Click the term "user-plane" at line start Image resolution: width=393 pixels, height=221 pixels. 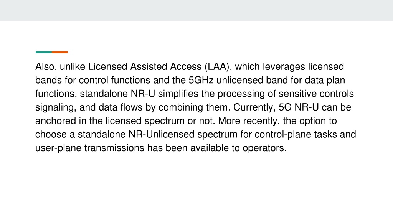click(x=58, y=148)
